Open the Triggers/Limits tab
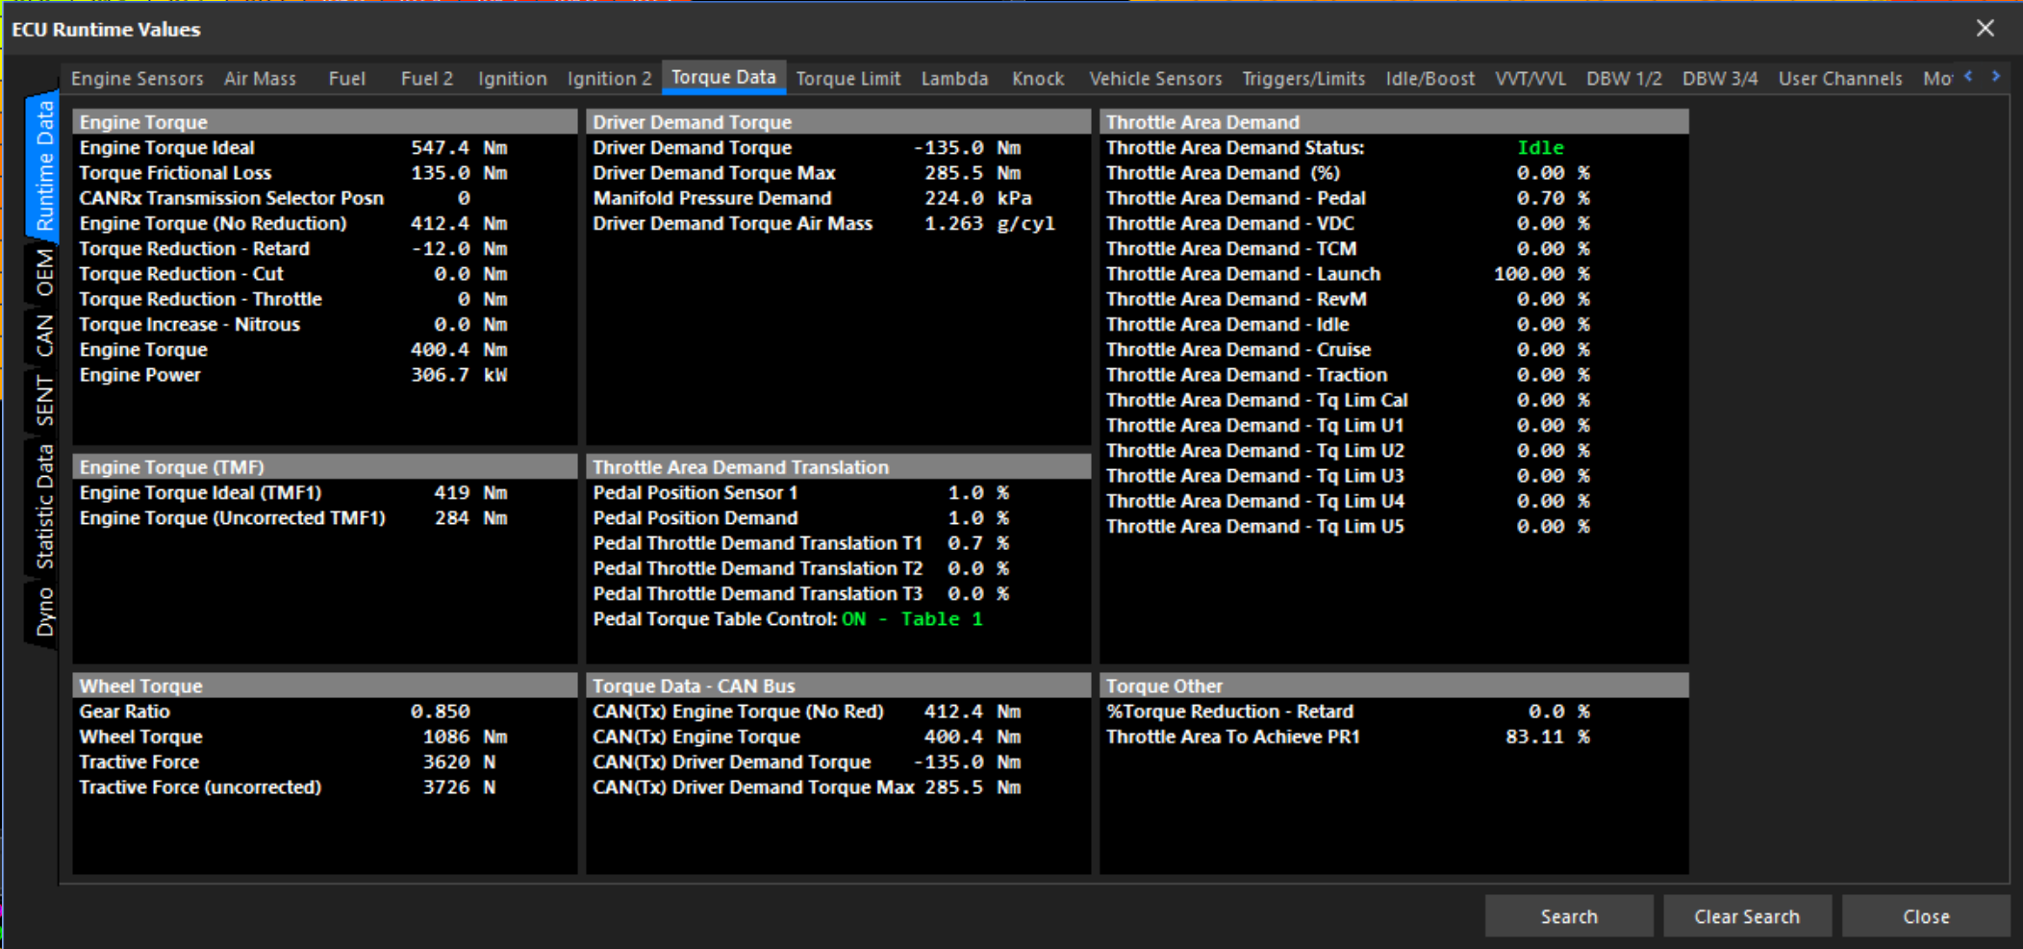 (1303, 79)
